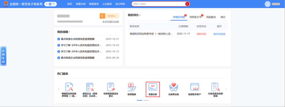Screen dimensions: 285x107
Task: Go to second page of 热门服务 carousel
Action: [x=146, y=100]
